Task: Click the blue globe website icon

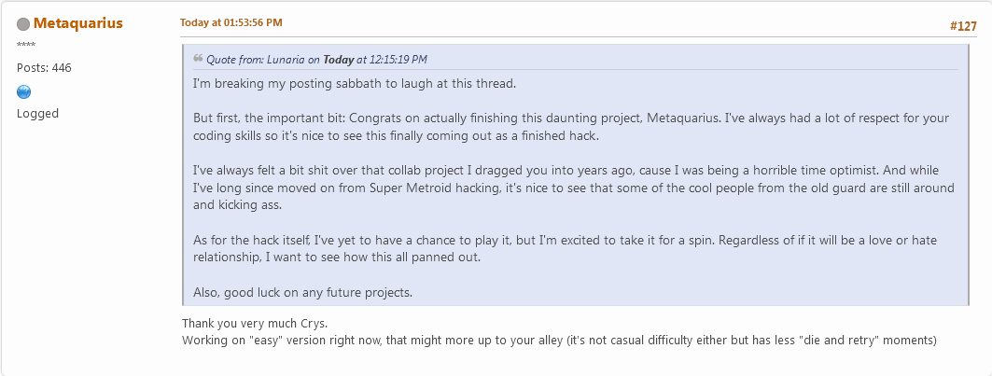Action: 24,91
